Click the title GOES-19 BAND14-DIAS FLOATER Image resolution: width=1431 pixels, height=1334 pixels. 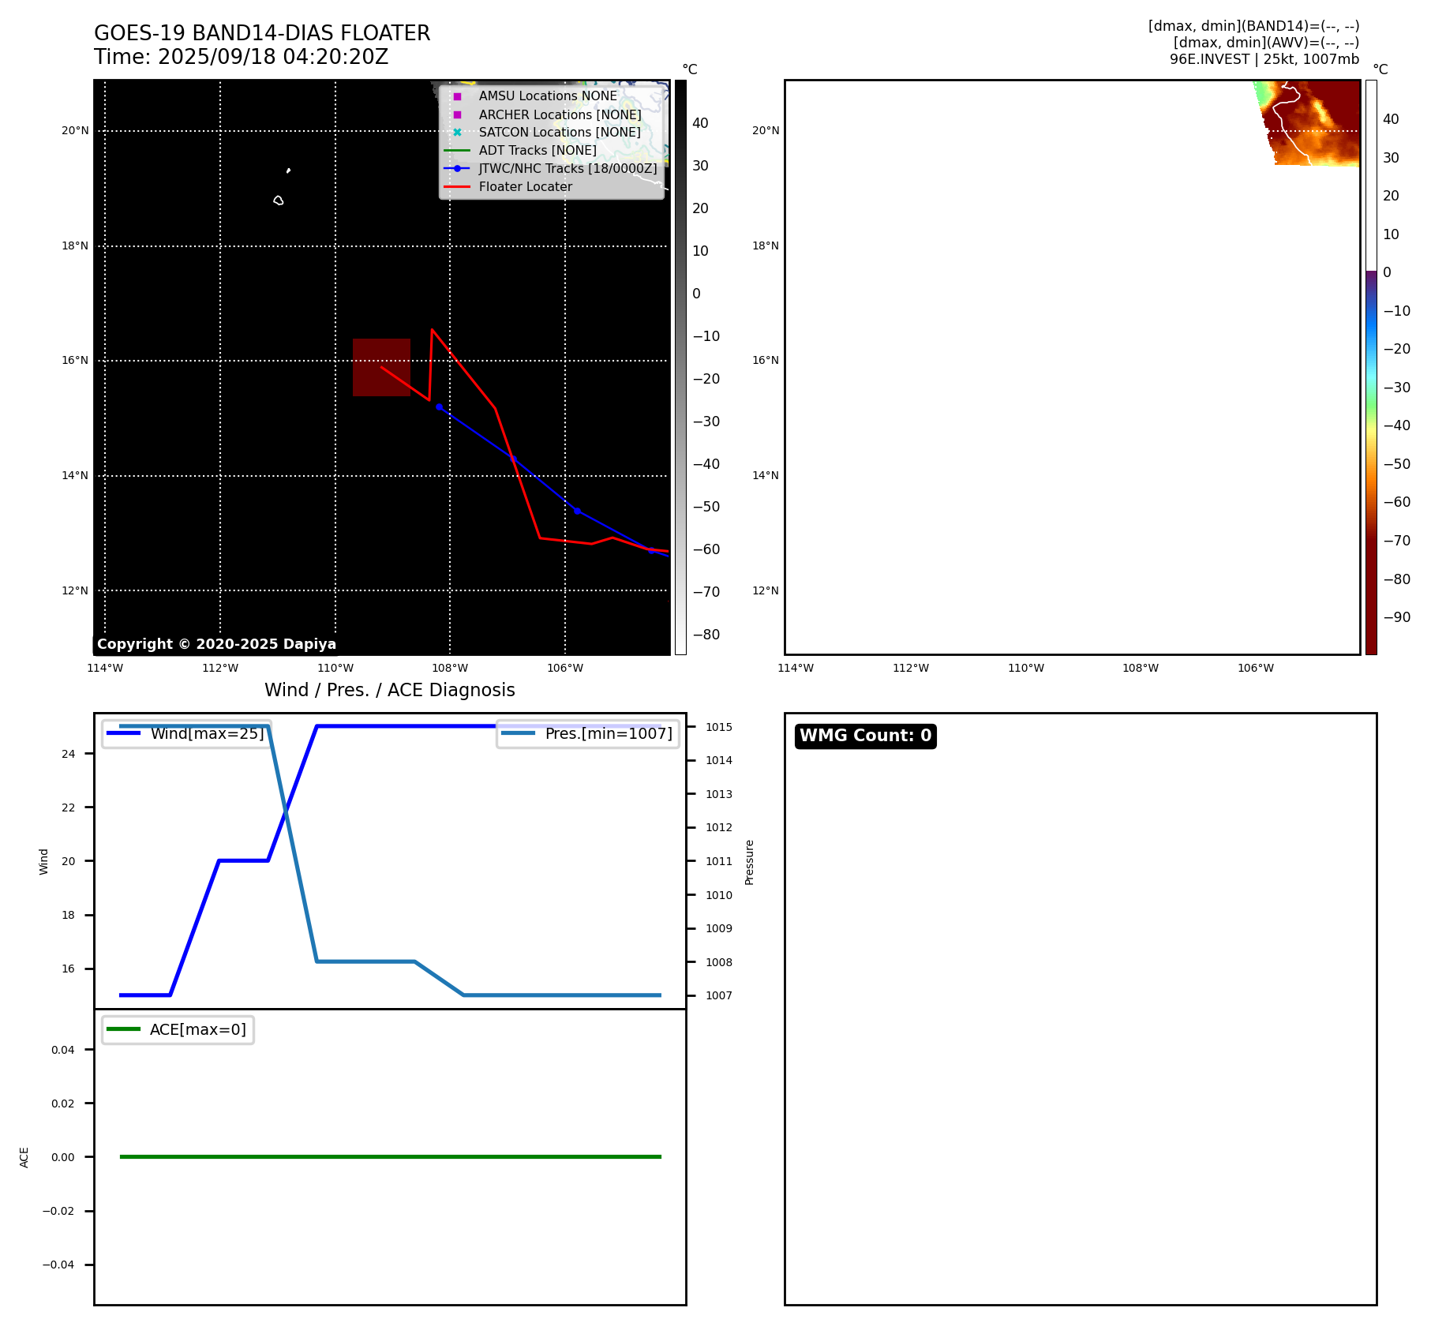coord(262,33)
